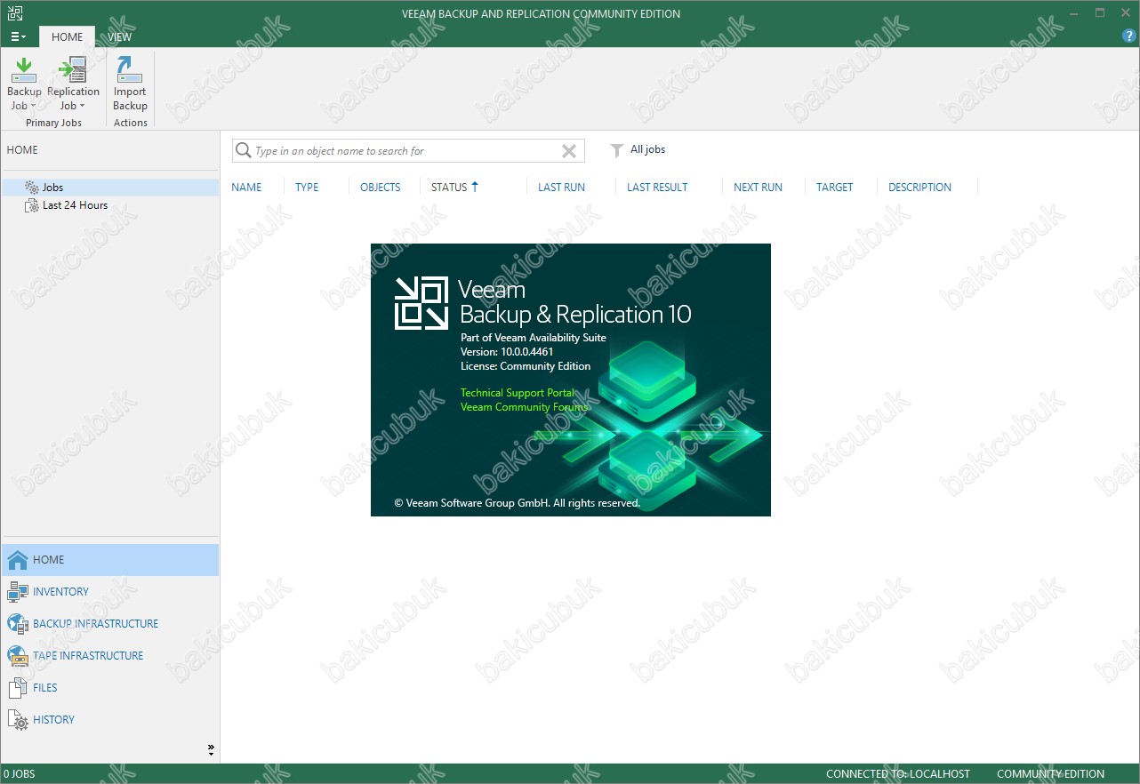Open the TAPE INFRASTRUCTURE view
This screenshot has height=784, width=1140.
click(x=110, y=656)
